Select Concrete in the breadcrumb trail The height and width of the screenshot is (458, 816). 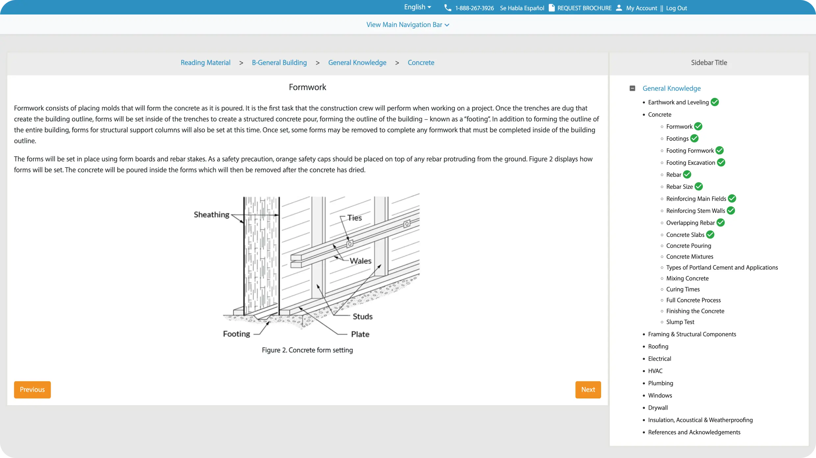pyautogui.click(x=421, y=63)
